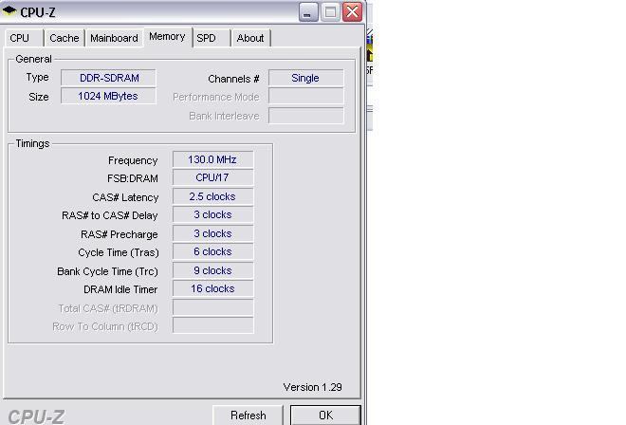Click the FSB:DRAM label
The width and height of the screenshot is (626, 425).
[x=133, y=178]
